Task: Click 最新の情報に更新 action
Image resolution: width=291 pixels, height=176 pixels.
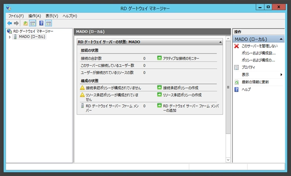Action: [255, 82]
